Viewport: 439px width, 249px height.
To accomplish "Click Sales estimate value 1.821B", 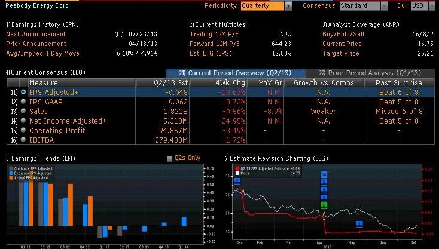I will tap(176, 111).
